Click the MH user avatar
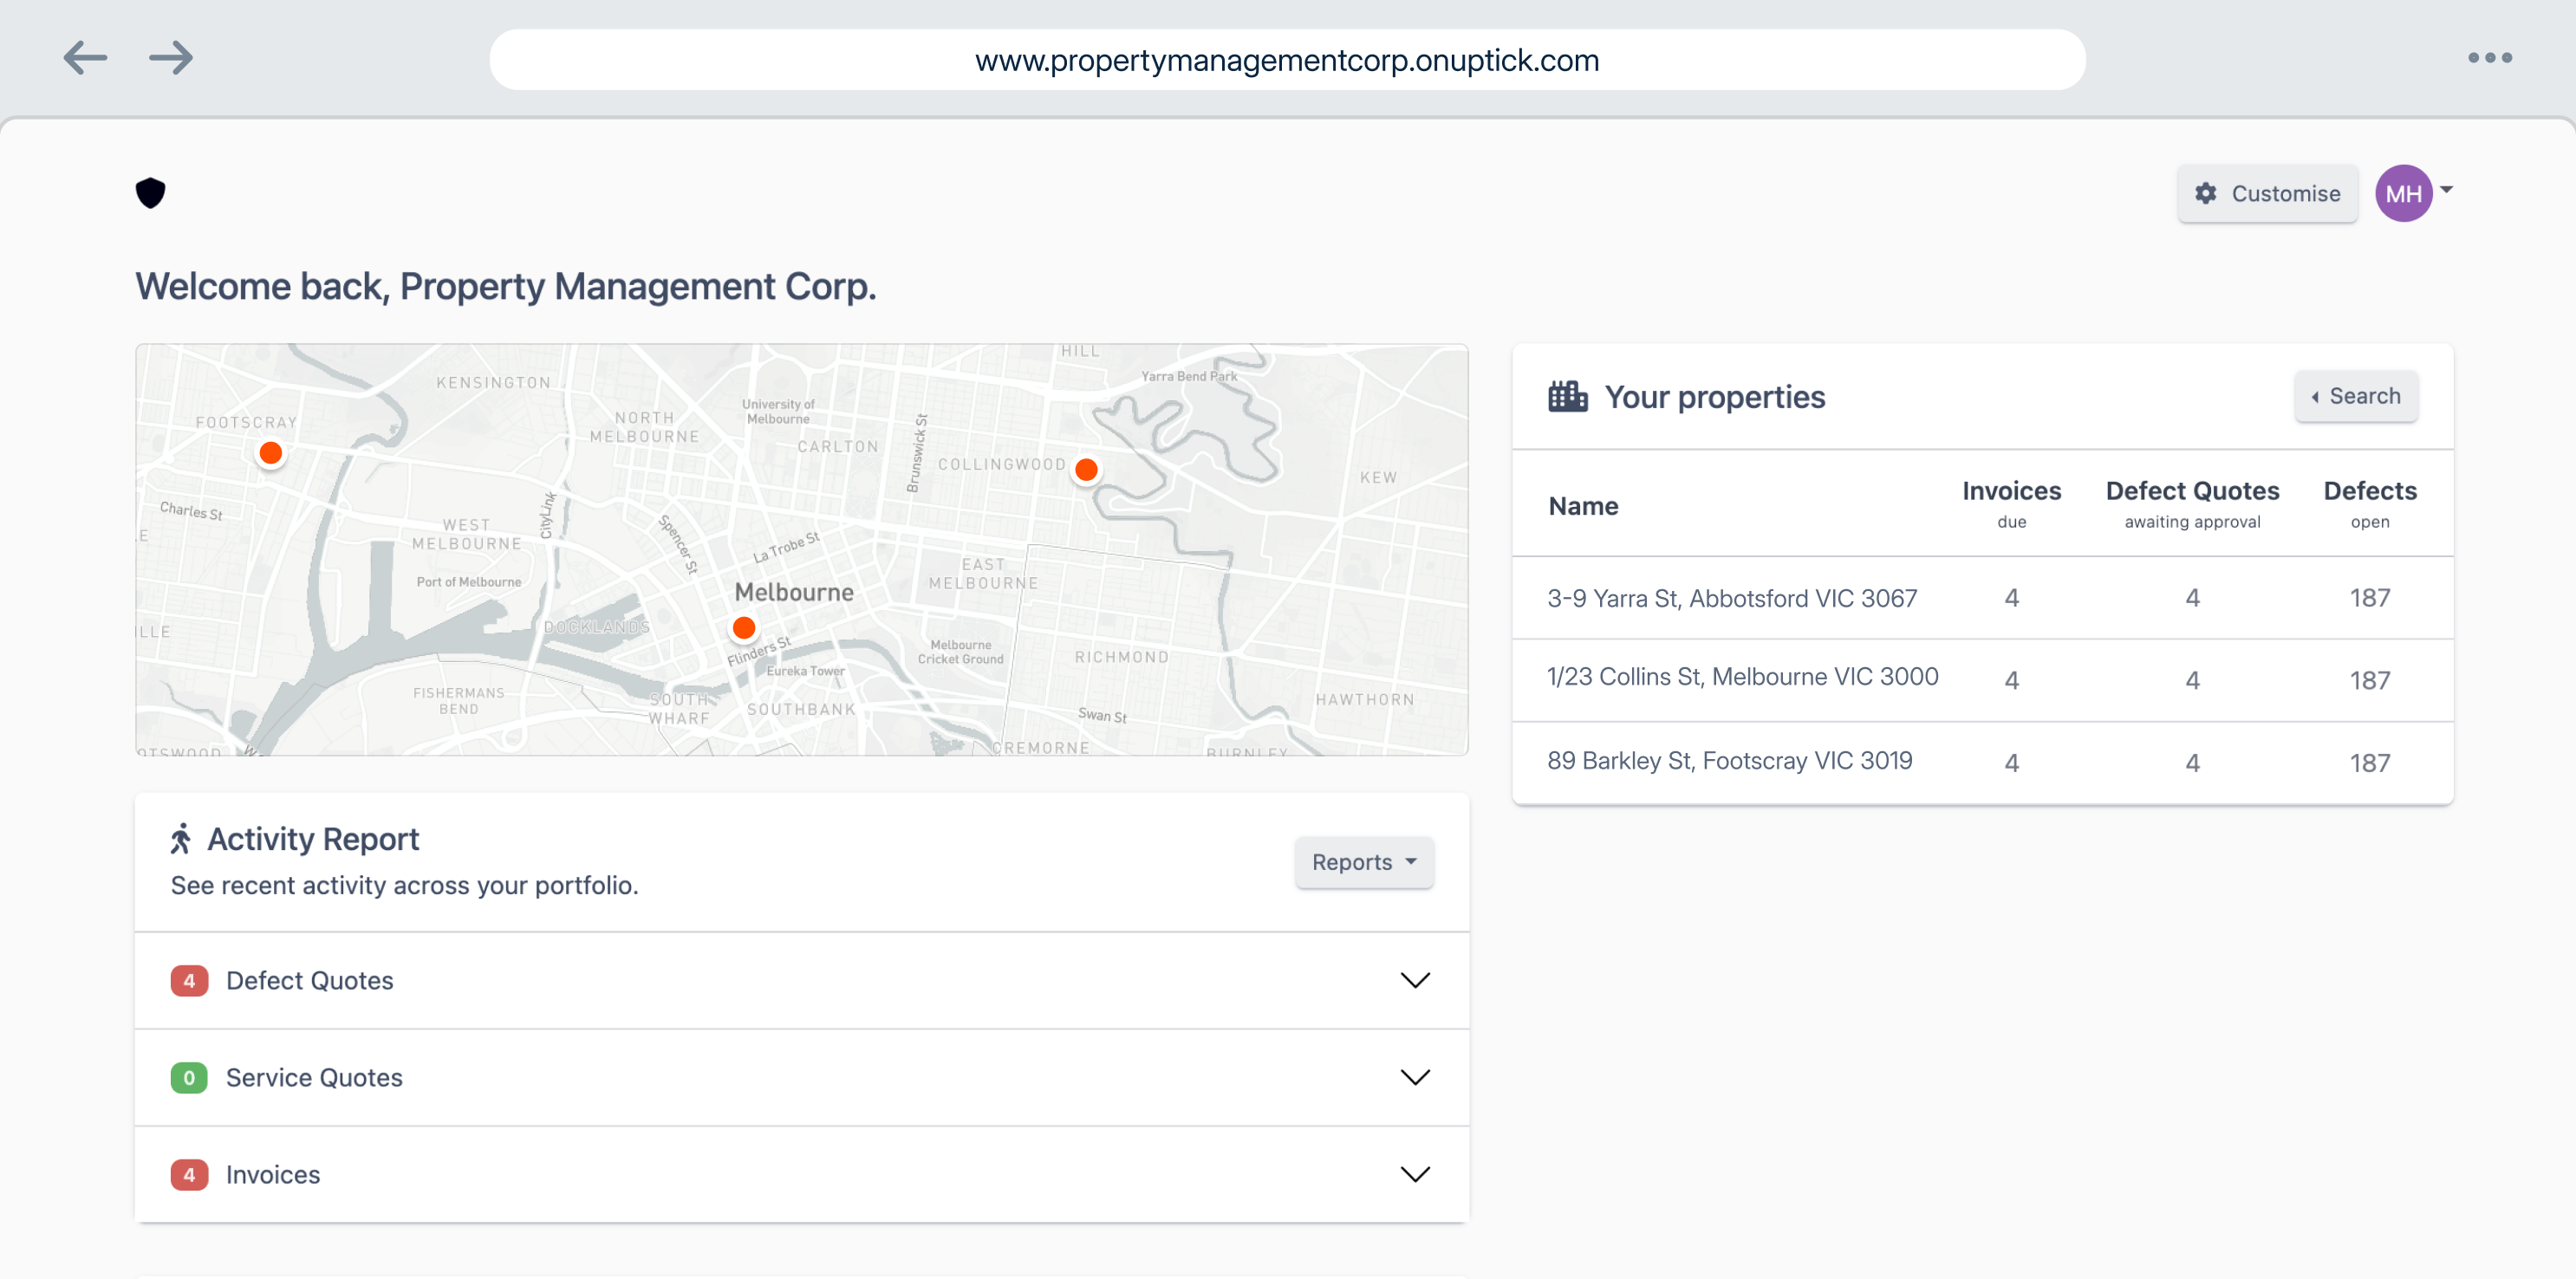 [2403, 193]
